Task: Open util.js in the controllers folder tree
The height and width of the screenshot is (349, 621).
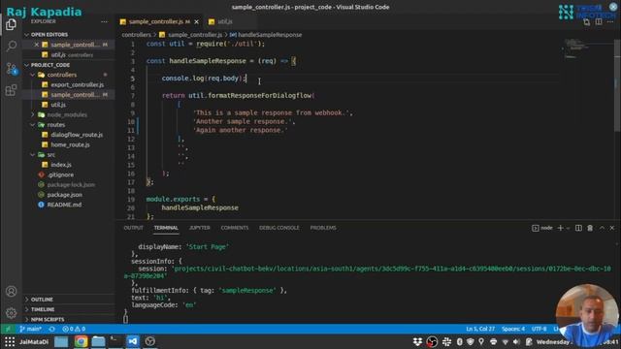Action: pyautogui.click(x=58, y=105)
